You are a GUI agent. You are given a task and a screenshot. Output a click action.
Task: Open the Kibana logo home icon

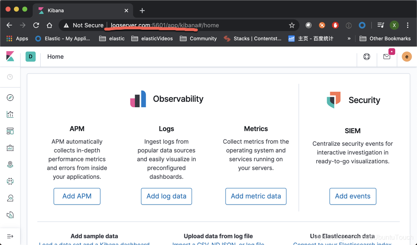10,57
